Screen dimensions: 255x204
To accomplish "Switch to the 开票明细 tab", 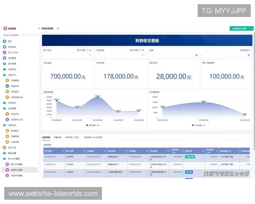I will [x=57, y=138].
